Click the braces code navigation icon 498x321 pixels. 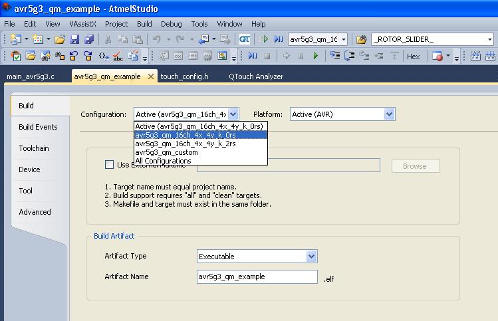pyautogui.click(x=103, y=56)
